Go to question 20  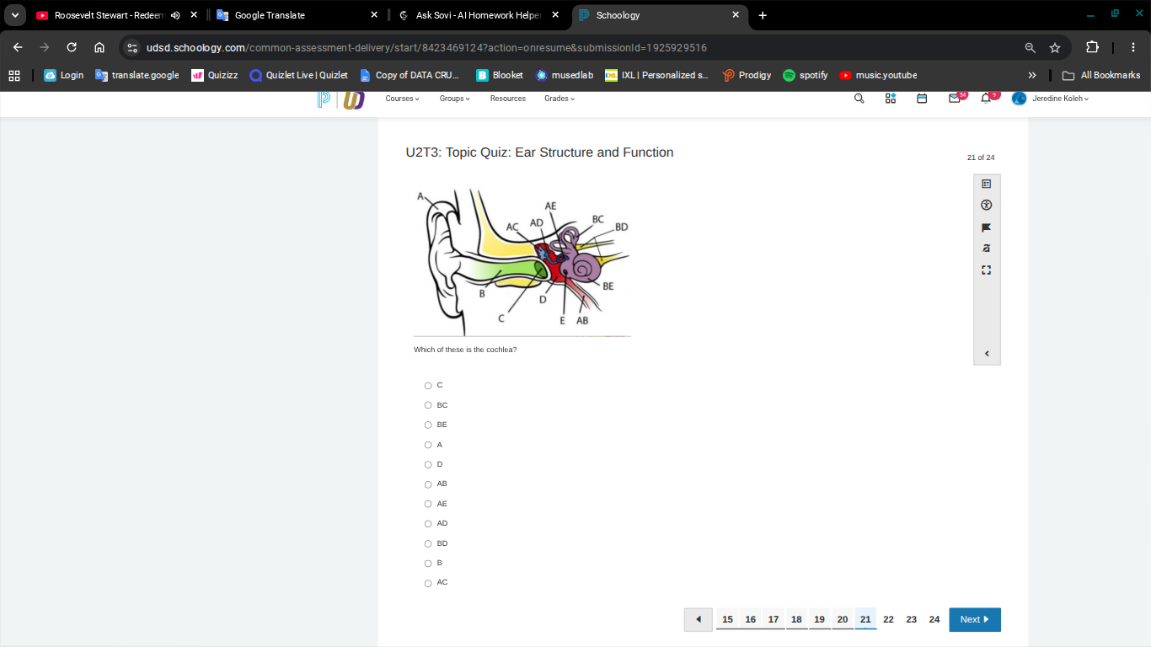843,619
